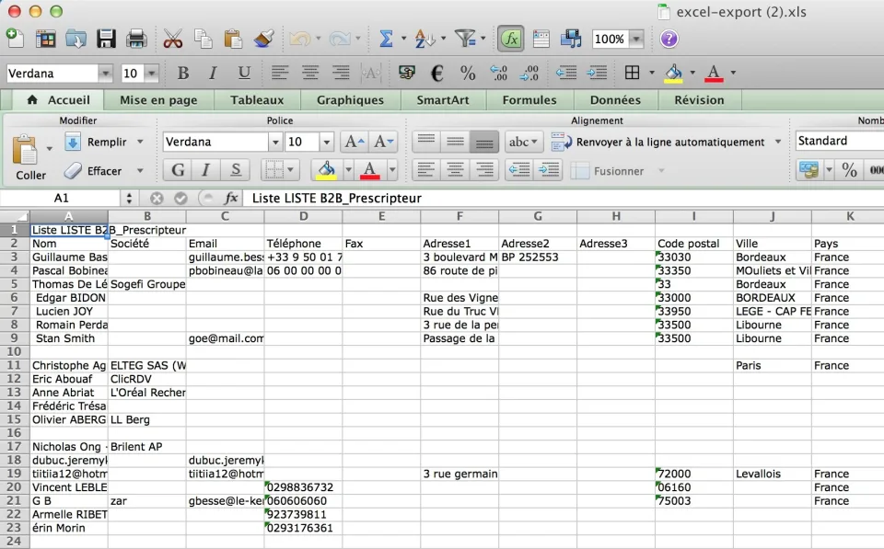Toggle the green fx formula bar button
The width and height of the screenshot is (884, 549).
point(510,39)
